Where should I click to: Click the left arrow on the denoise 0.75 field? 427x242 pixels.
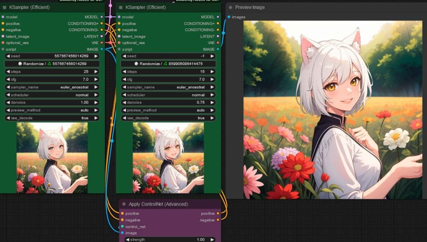point(124,102)
